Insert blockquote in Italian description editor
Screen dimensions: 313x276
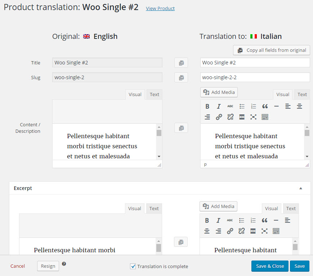(265, 106)
